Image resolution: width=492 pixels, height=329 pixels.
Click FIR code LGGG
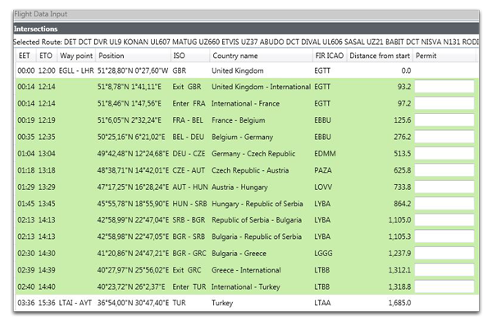tap(323, 254)
